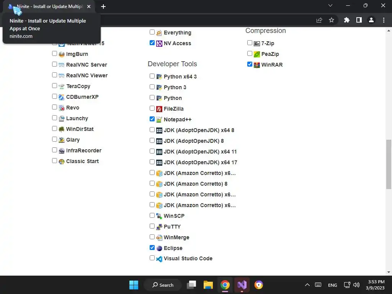Click the JDK (AdoptOpenJDK) x64 8 icon
This screenshot has height=294, width=392.
click(159, 131)
